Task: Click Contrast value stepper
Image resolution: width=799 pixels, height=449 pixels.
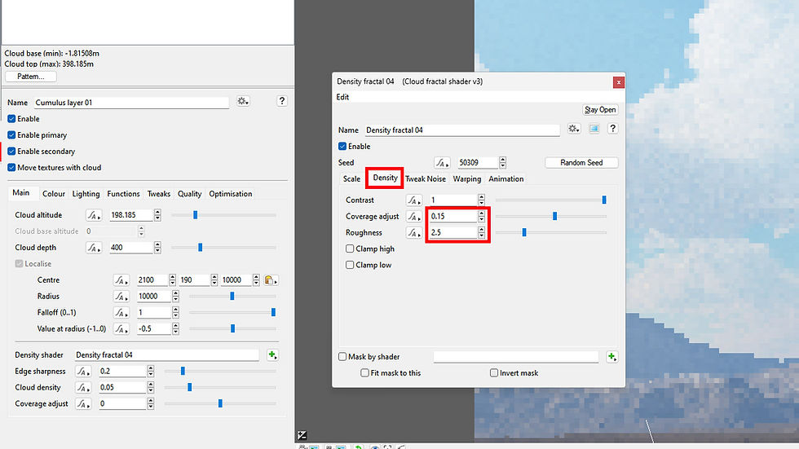Action: (x=482, y=200)
